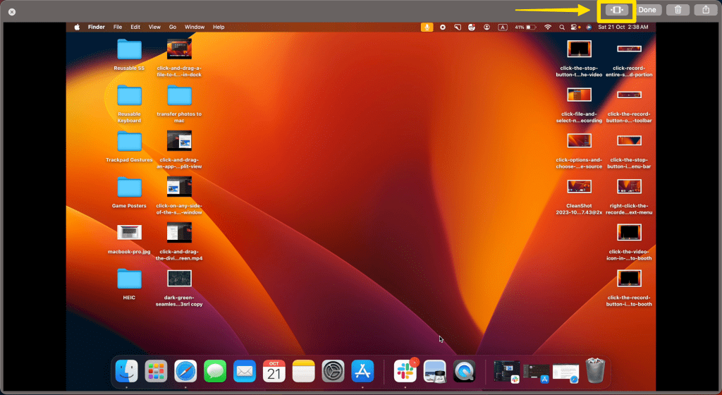Select click-the-record-button-i...to-booth file
Image resolution: width=722 pixels, height=395 pixels.
(629, 288)
